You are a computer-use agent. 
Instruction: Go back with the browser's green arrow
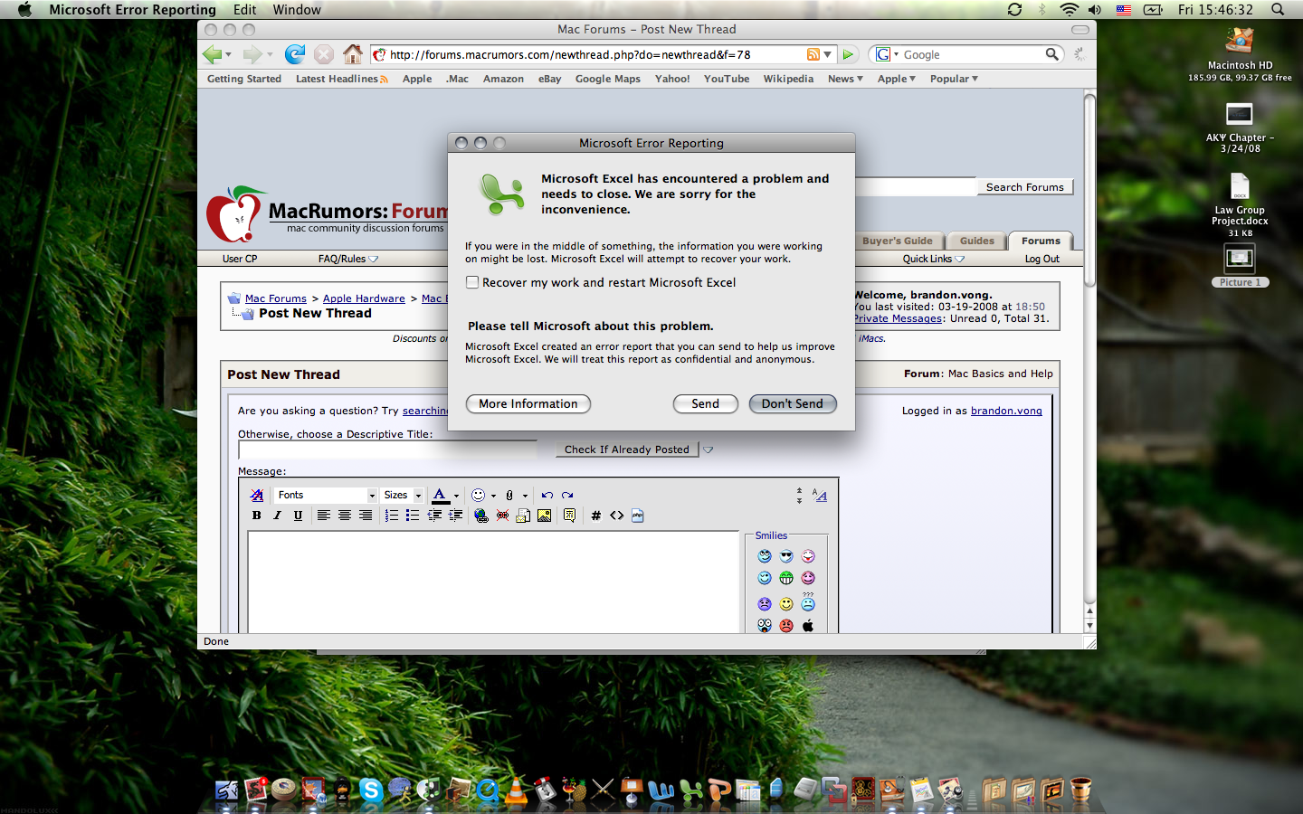(212, 54)
